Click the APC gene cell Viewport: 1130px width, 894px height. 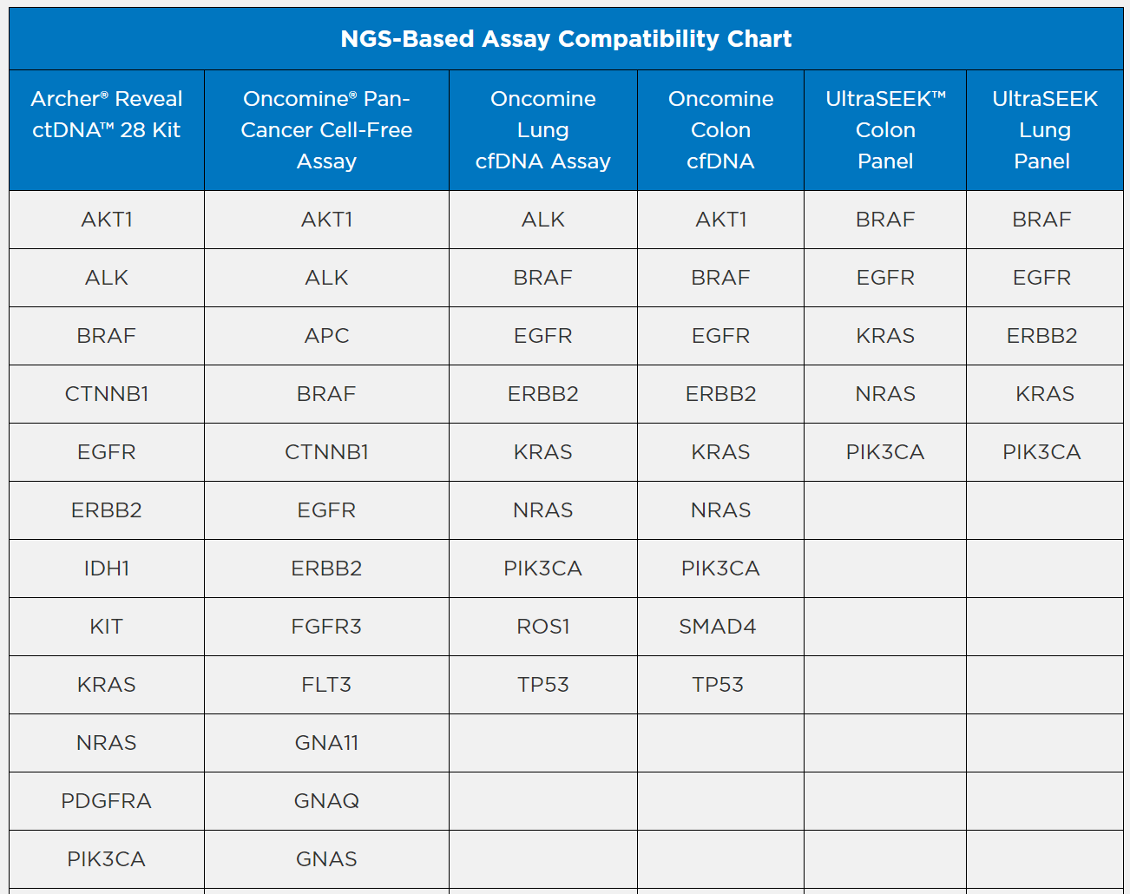point(326,336)
